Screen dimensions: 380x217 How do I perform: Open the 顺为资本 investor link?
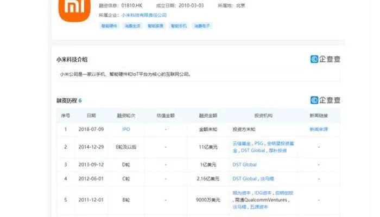(242, 193)
